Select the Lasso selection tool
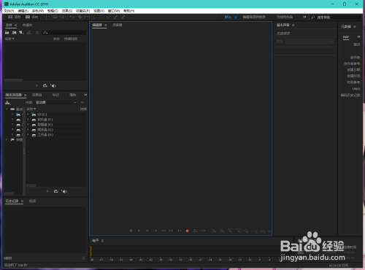This screenshot has height=270, width=365. coord(109,17)
